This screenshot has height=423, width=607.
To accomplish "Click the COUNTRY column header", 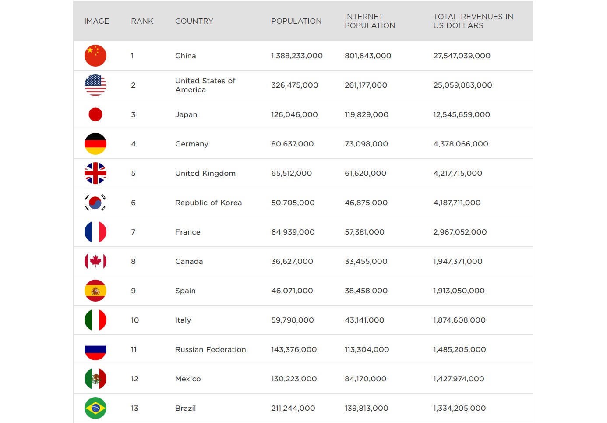I will (x=194, y=21).
